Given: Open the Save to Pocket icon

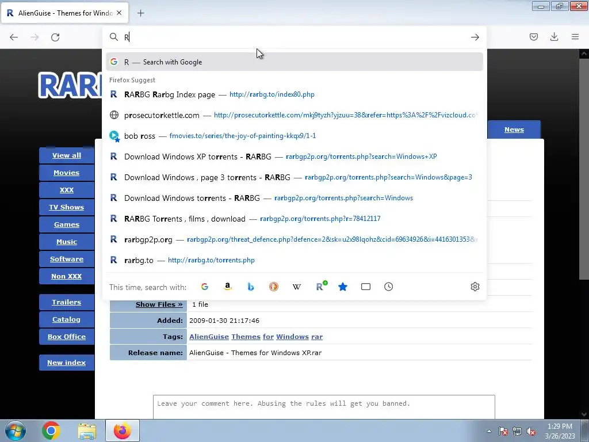Looking at the screenshot, I should pyautogui.click(x=533, y=37).
